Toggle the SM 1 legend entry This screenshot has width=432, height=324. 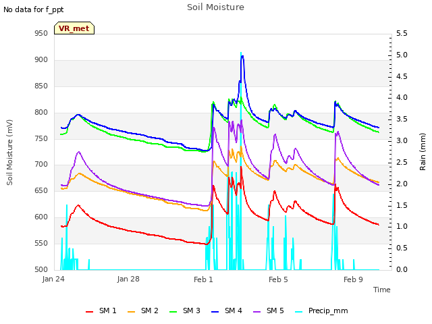pyautogui.click(x=101, y=310)
